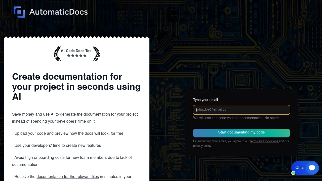Click the green online status dot on Chat
Viewport: 322px width, 181px height.
[293, 173]
